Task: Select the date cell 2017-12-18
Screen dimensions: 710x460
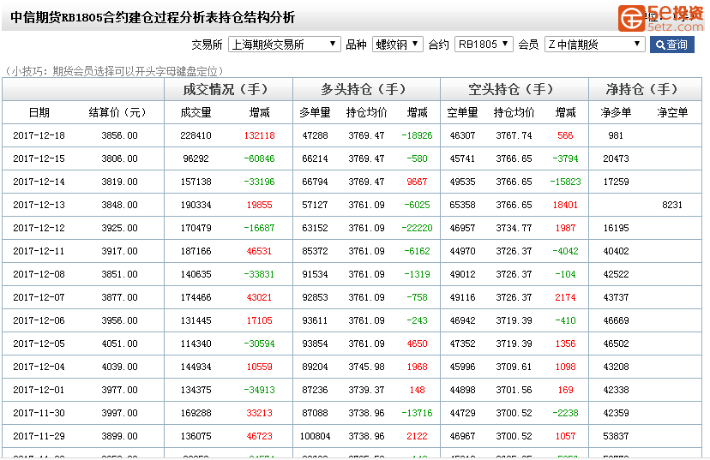Action: click(39, 135)
